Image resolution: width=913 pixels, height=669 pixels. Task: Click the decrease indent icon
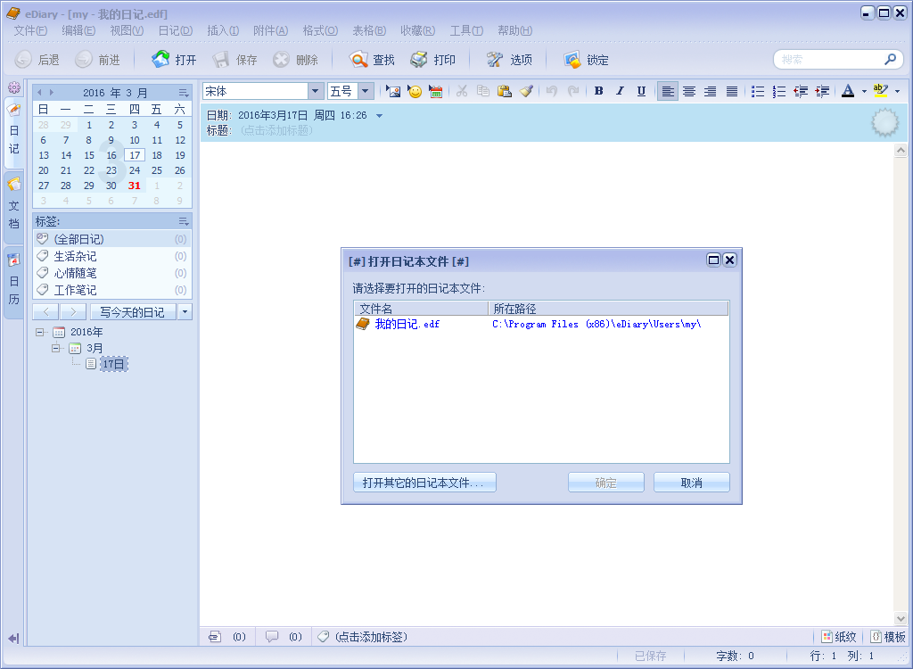click(x=801, y=91)
